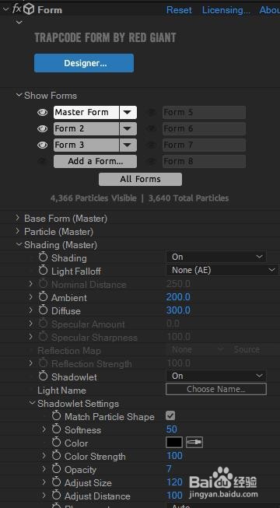The height and width of the screenshot is (508, 280).
Task: Toggle the stopwatch next to Diffuse
Action: [x=43, y=310]
